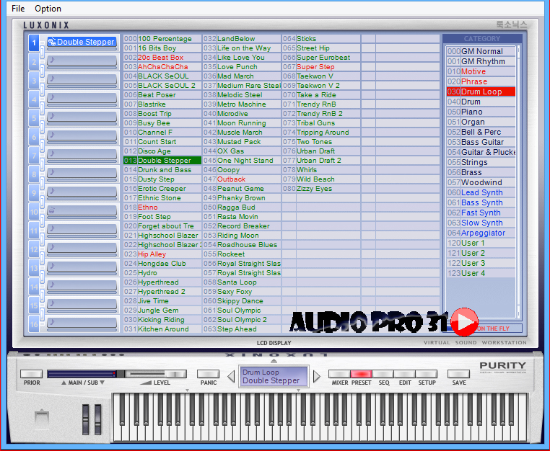Viewport: 550px width, 451px height.
Task: Select the Arpeggiator category
Action: (481, 233)
